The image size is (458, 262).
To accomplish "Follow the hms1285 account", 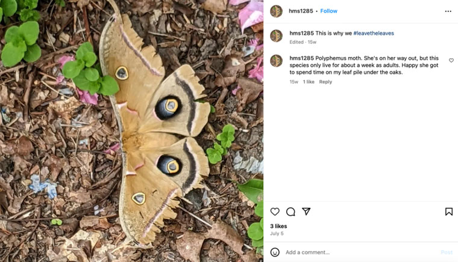I will click(x=329, y=11).
